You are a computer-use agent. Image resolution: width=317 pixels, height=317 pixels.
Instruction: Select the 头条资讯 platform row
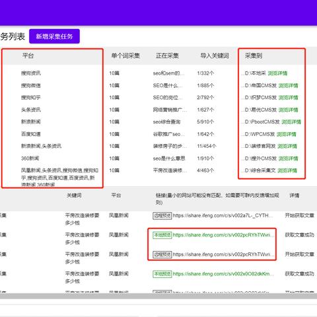coord(31,110)
